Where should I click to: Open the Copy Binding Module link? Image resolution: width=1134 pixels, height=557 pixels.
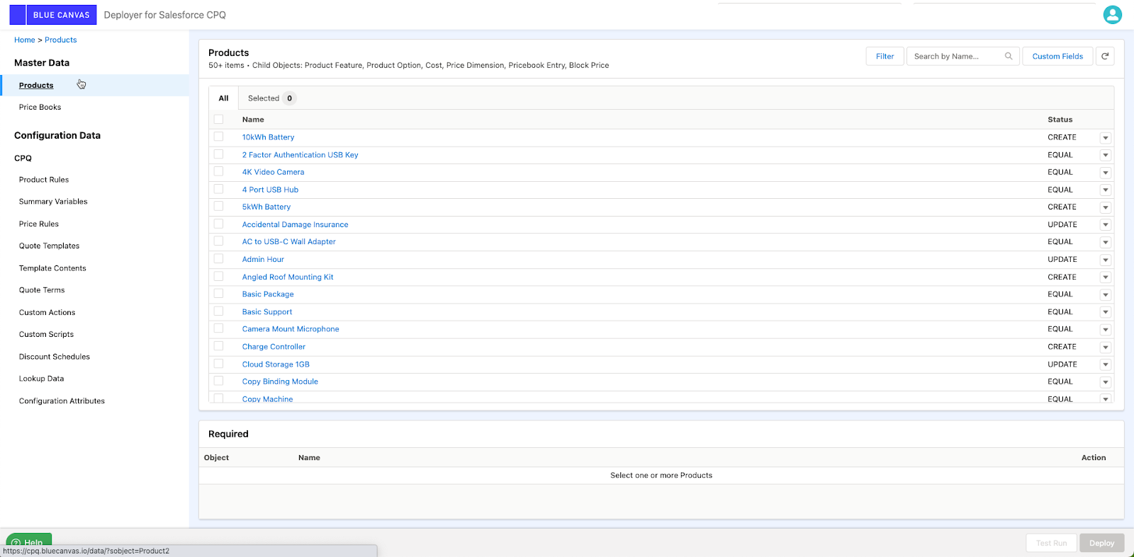pyautogui.click(x=280, y=381)
